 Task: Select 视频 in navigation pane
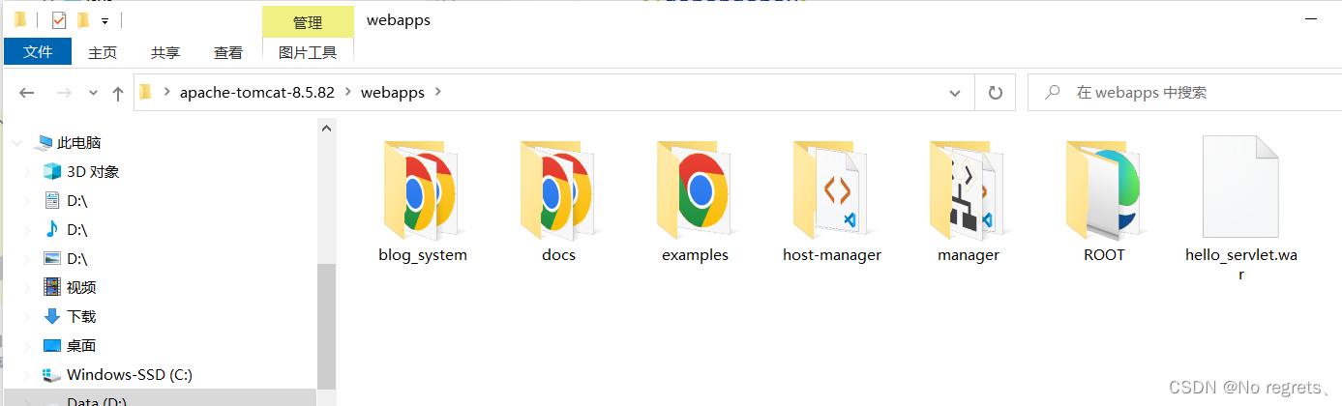[81, 288]
